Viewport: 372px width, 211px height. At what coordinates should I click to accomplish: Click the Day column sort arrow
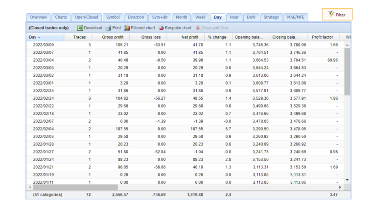point(39,38)
